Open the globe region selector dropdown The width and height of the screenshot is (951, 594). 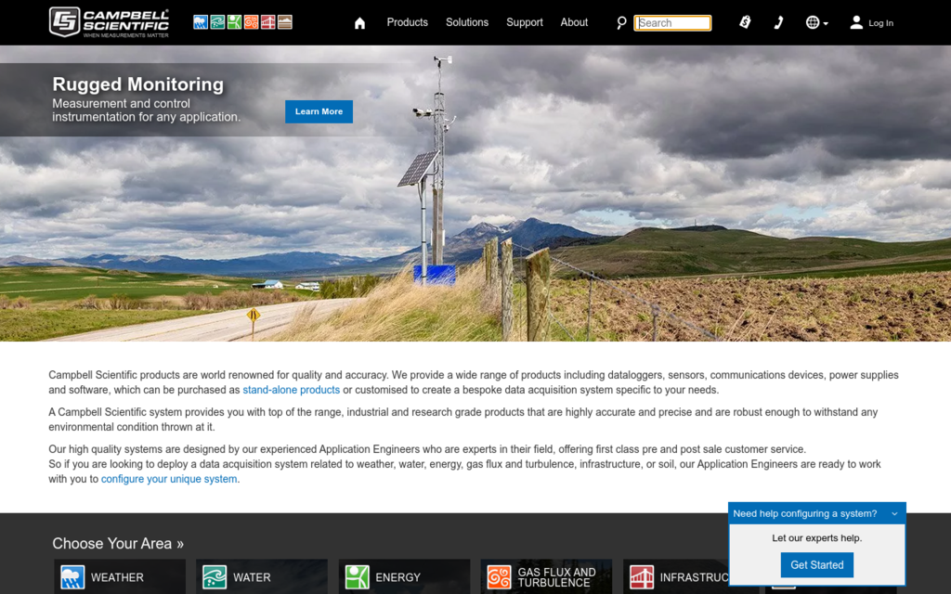pyautogui.click(x=816, y=22)
